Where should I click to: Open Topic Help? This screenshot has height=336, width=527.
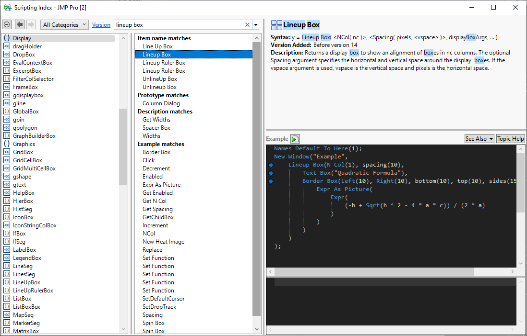click(511, 139)
